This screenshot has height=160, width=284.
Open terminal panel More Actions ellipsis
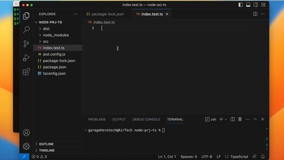tap(248, 119)
